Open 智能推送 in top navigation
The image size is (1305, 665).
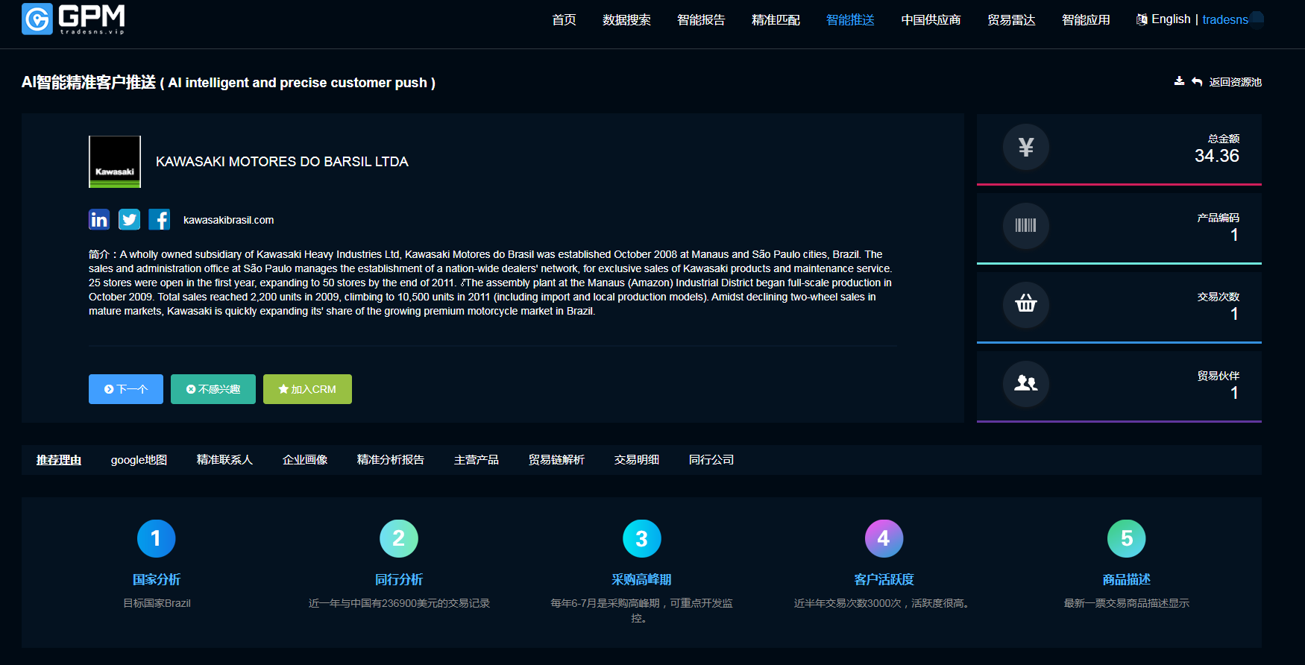850,19
